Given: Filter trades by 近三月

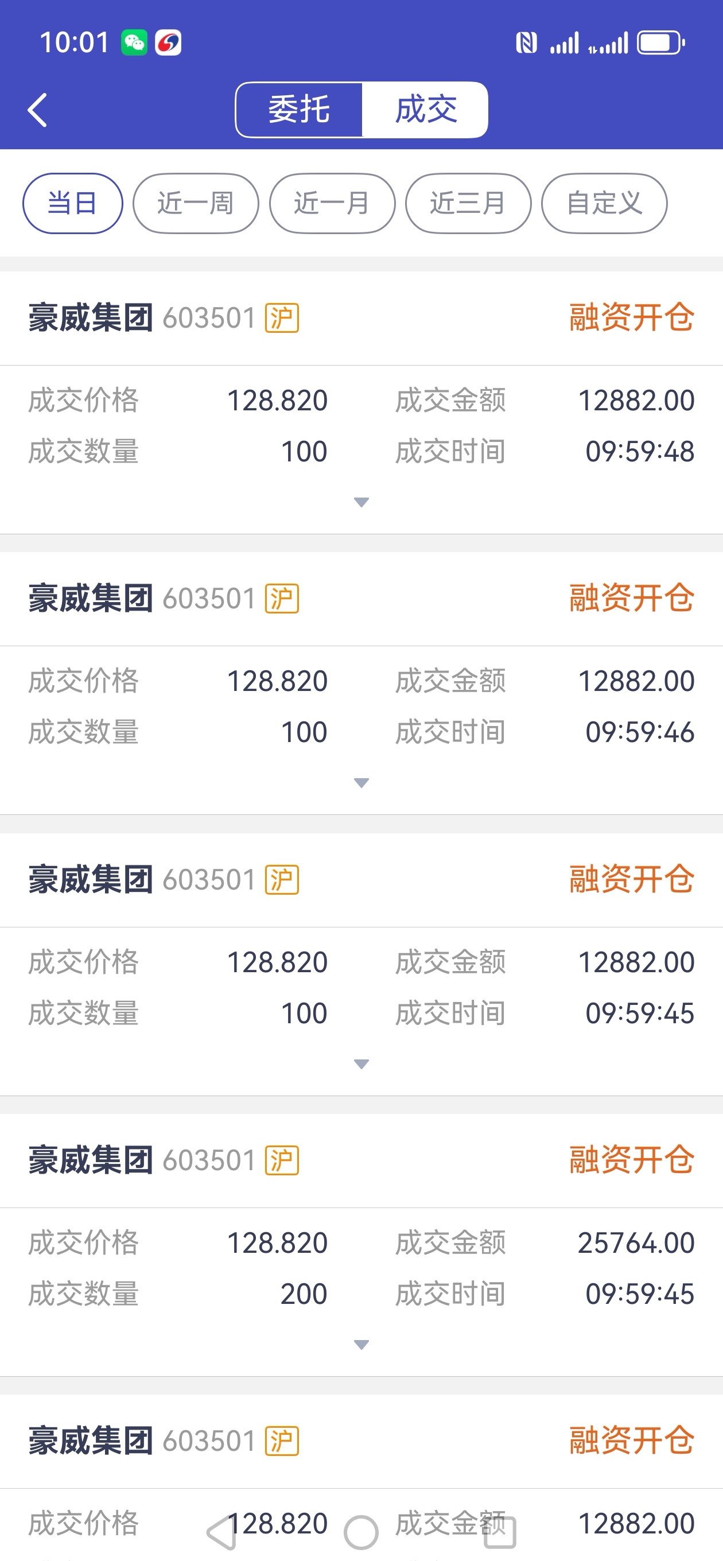Looking at the screenshot, I should point(468,204).
